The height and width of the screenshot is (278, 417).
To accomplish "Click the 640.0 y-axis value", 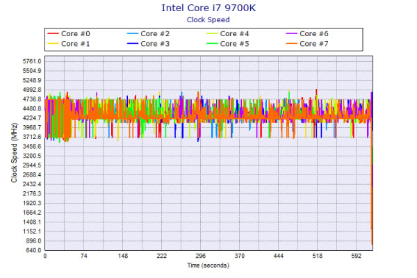I will pos(33,250).
